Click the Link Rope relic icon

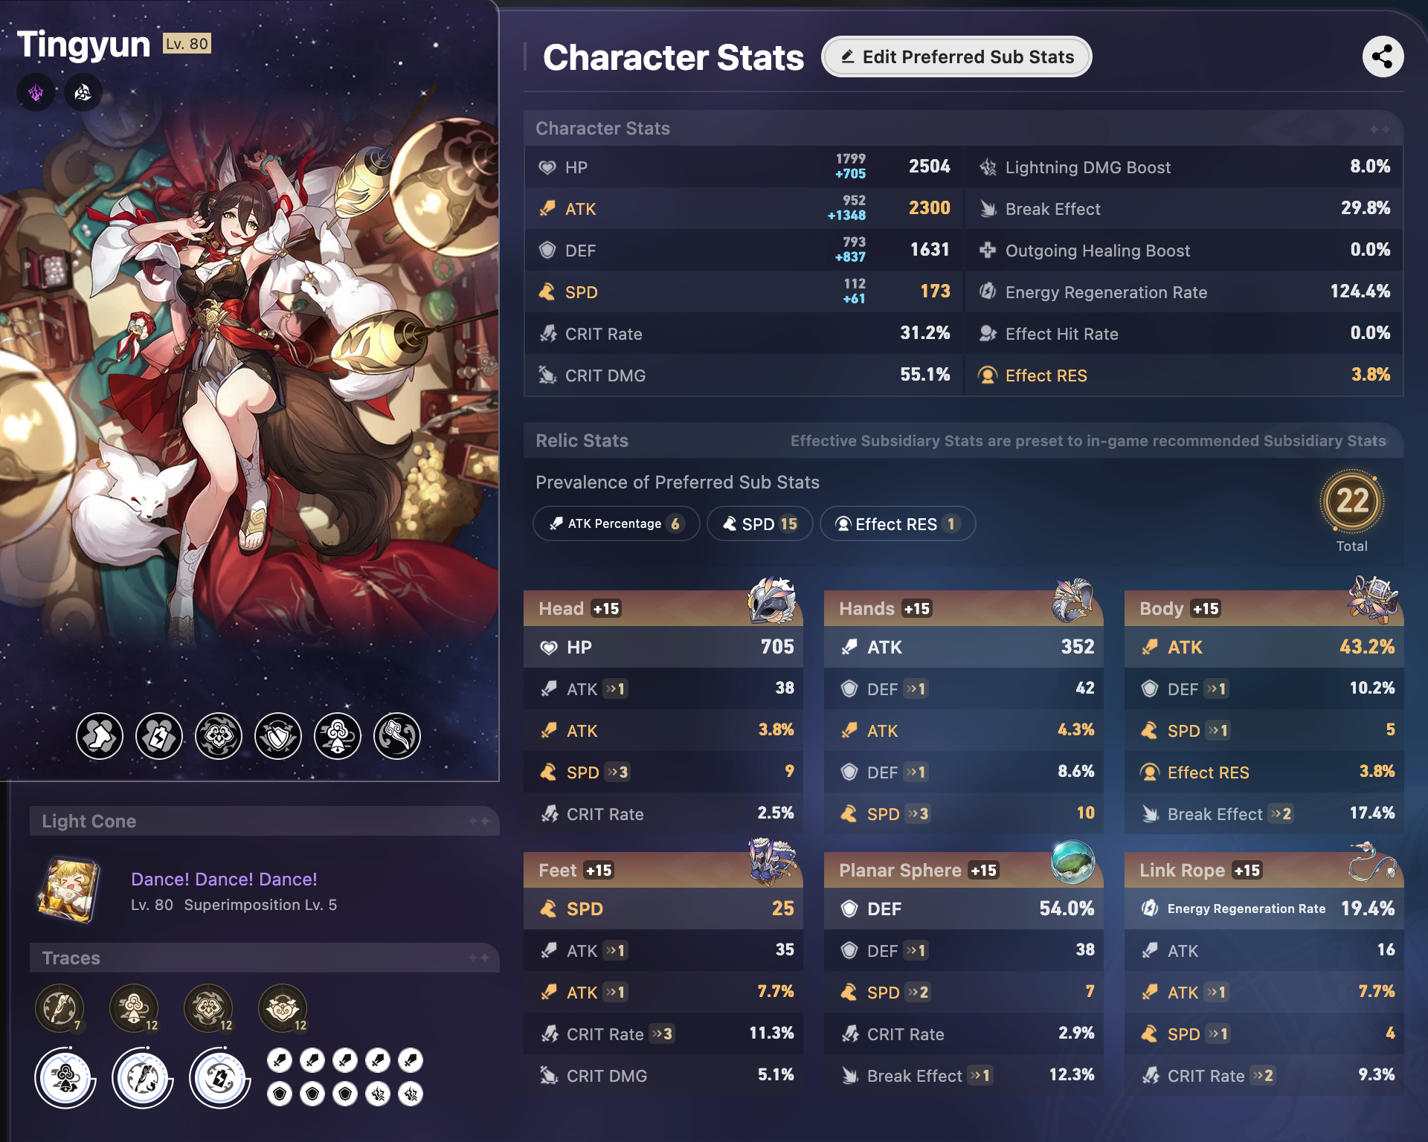pyautogui.click(x=1373, y=862)
